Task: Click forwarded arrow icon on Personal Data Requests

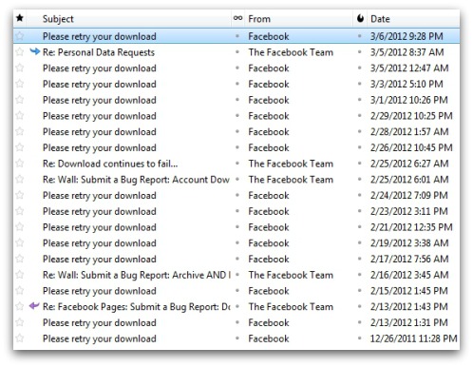Action: (34, 51)
